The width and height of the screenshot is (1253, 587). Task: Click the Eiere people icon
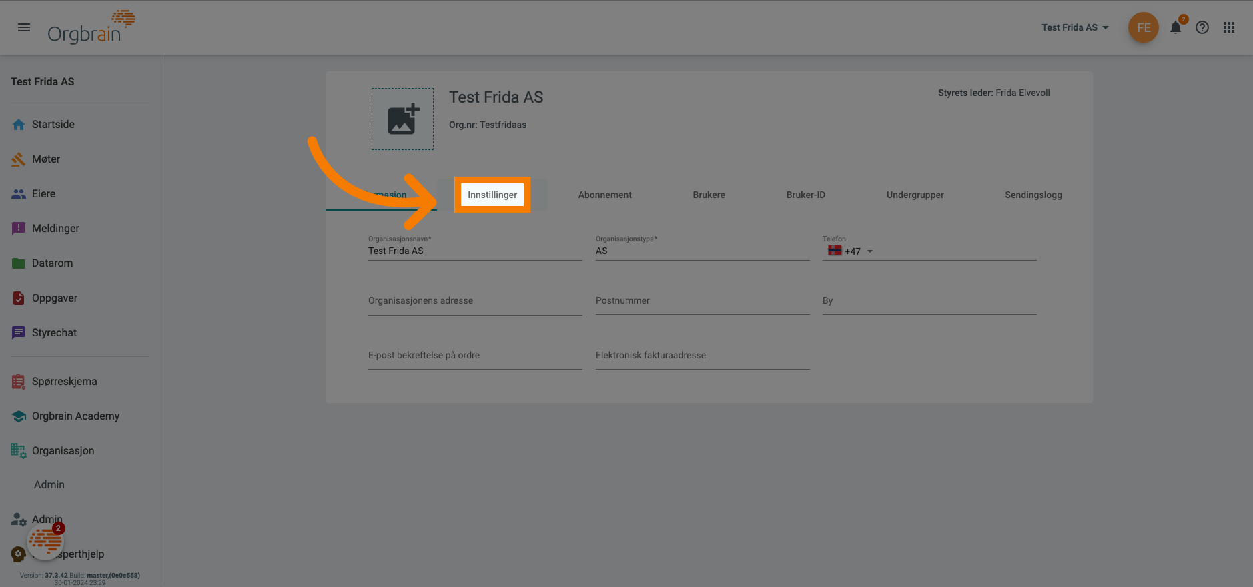[x=19, y=194]
